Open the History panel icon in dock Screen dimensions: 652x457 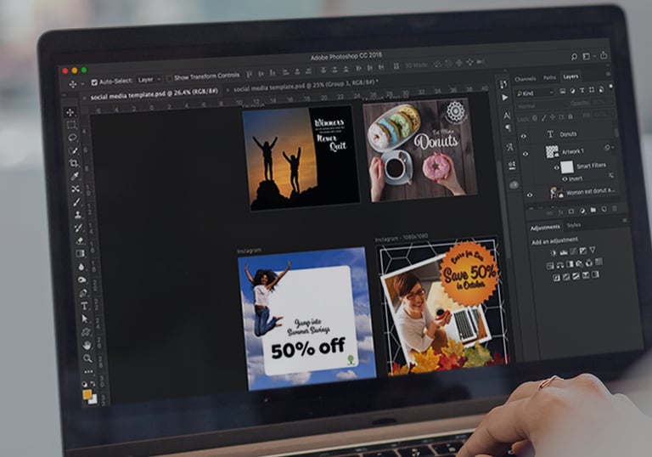[x=504, y=84]
